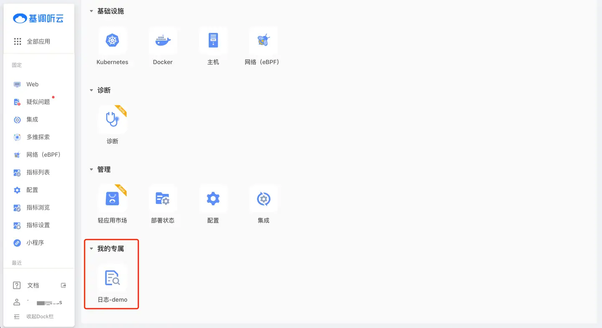This screenshot has width=602, height=328.
Task: Collapse the 管理 section
Action: [92, 170]
